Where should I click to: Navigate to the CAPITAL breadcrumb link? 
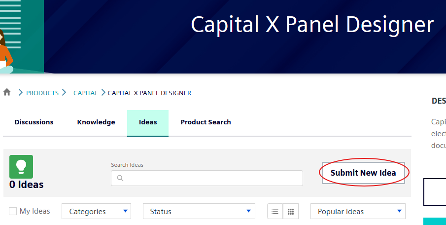click(x=86, y=93)
